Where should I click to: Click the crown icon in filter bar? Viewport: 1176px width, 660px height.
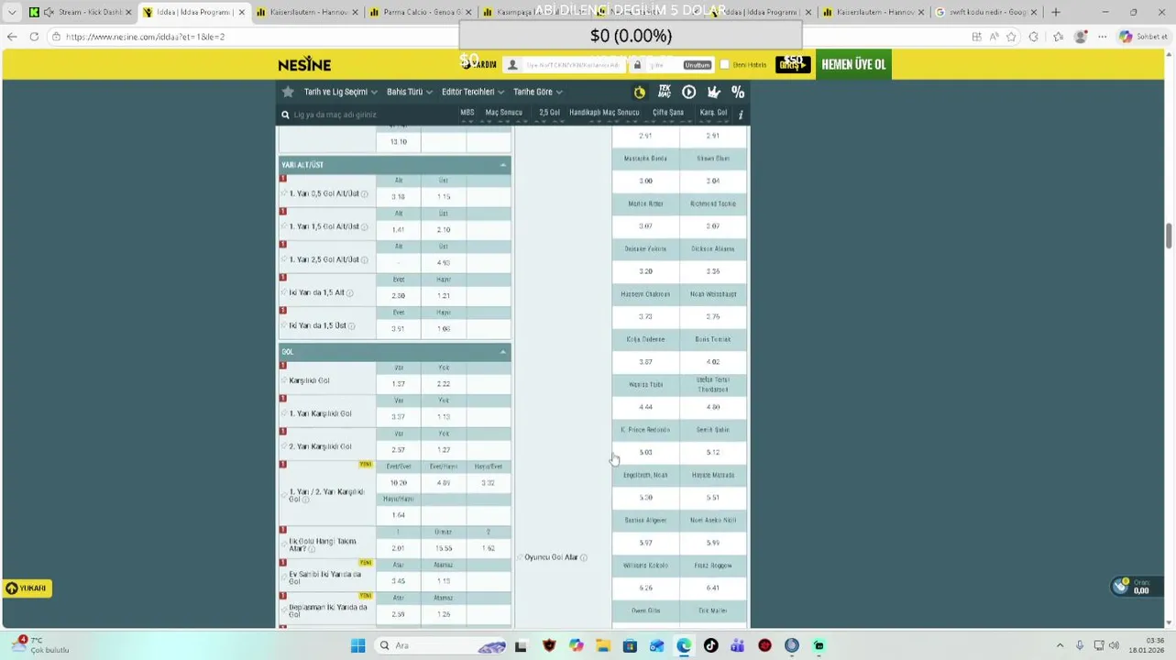click(x=713, y=92)
